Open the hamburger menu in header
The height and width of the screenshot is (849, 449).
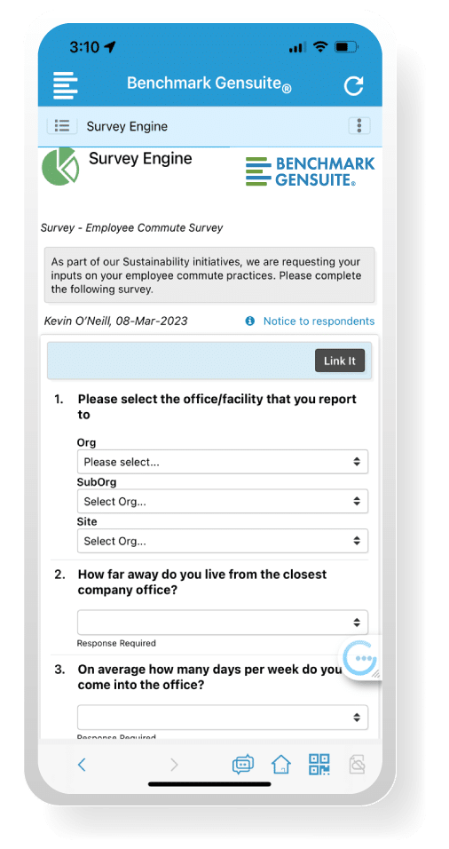pos(65,85)
